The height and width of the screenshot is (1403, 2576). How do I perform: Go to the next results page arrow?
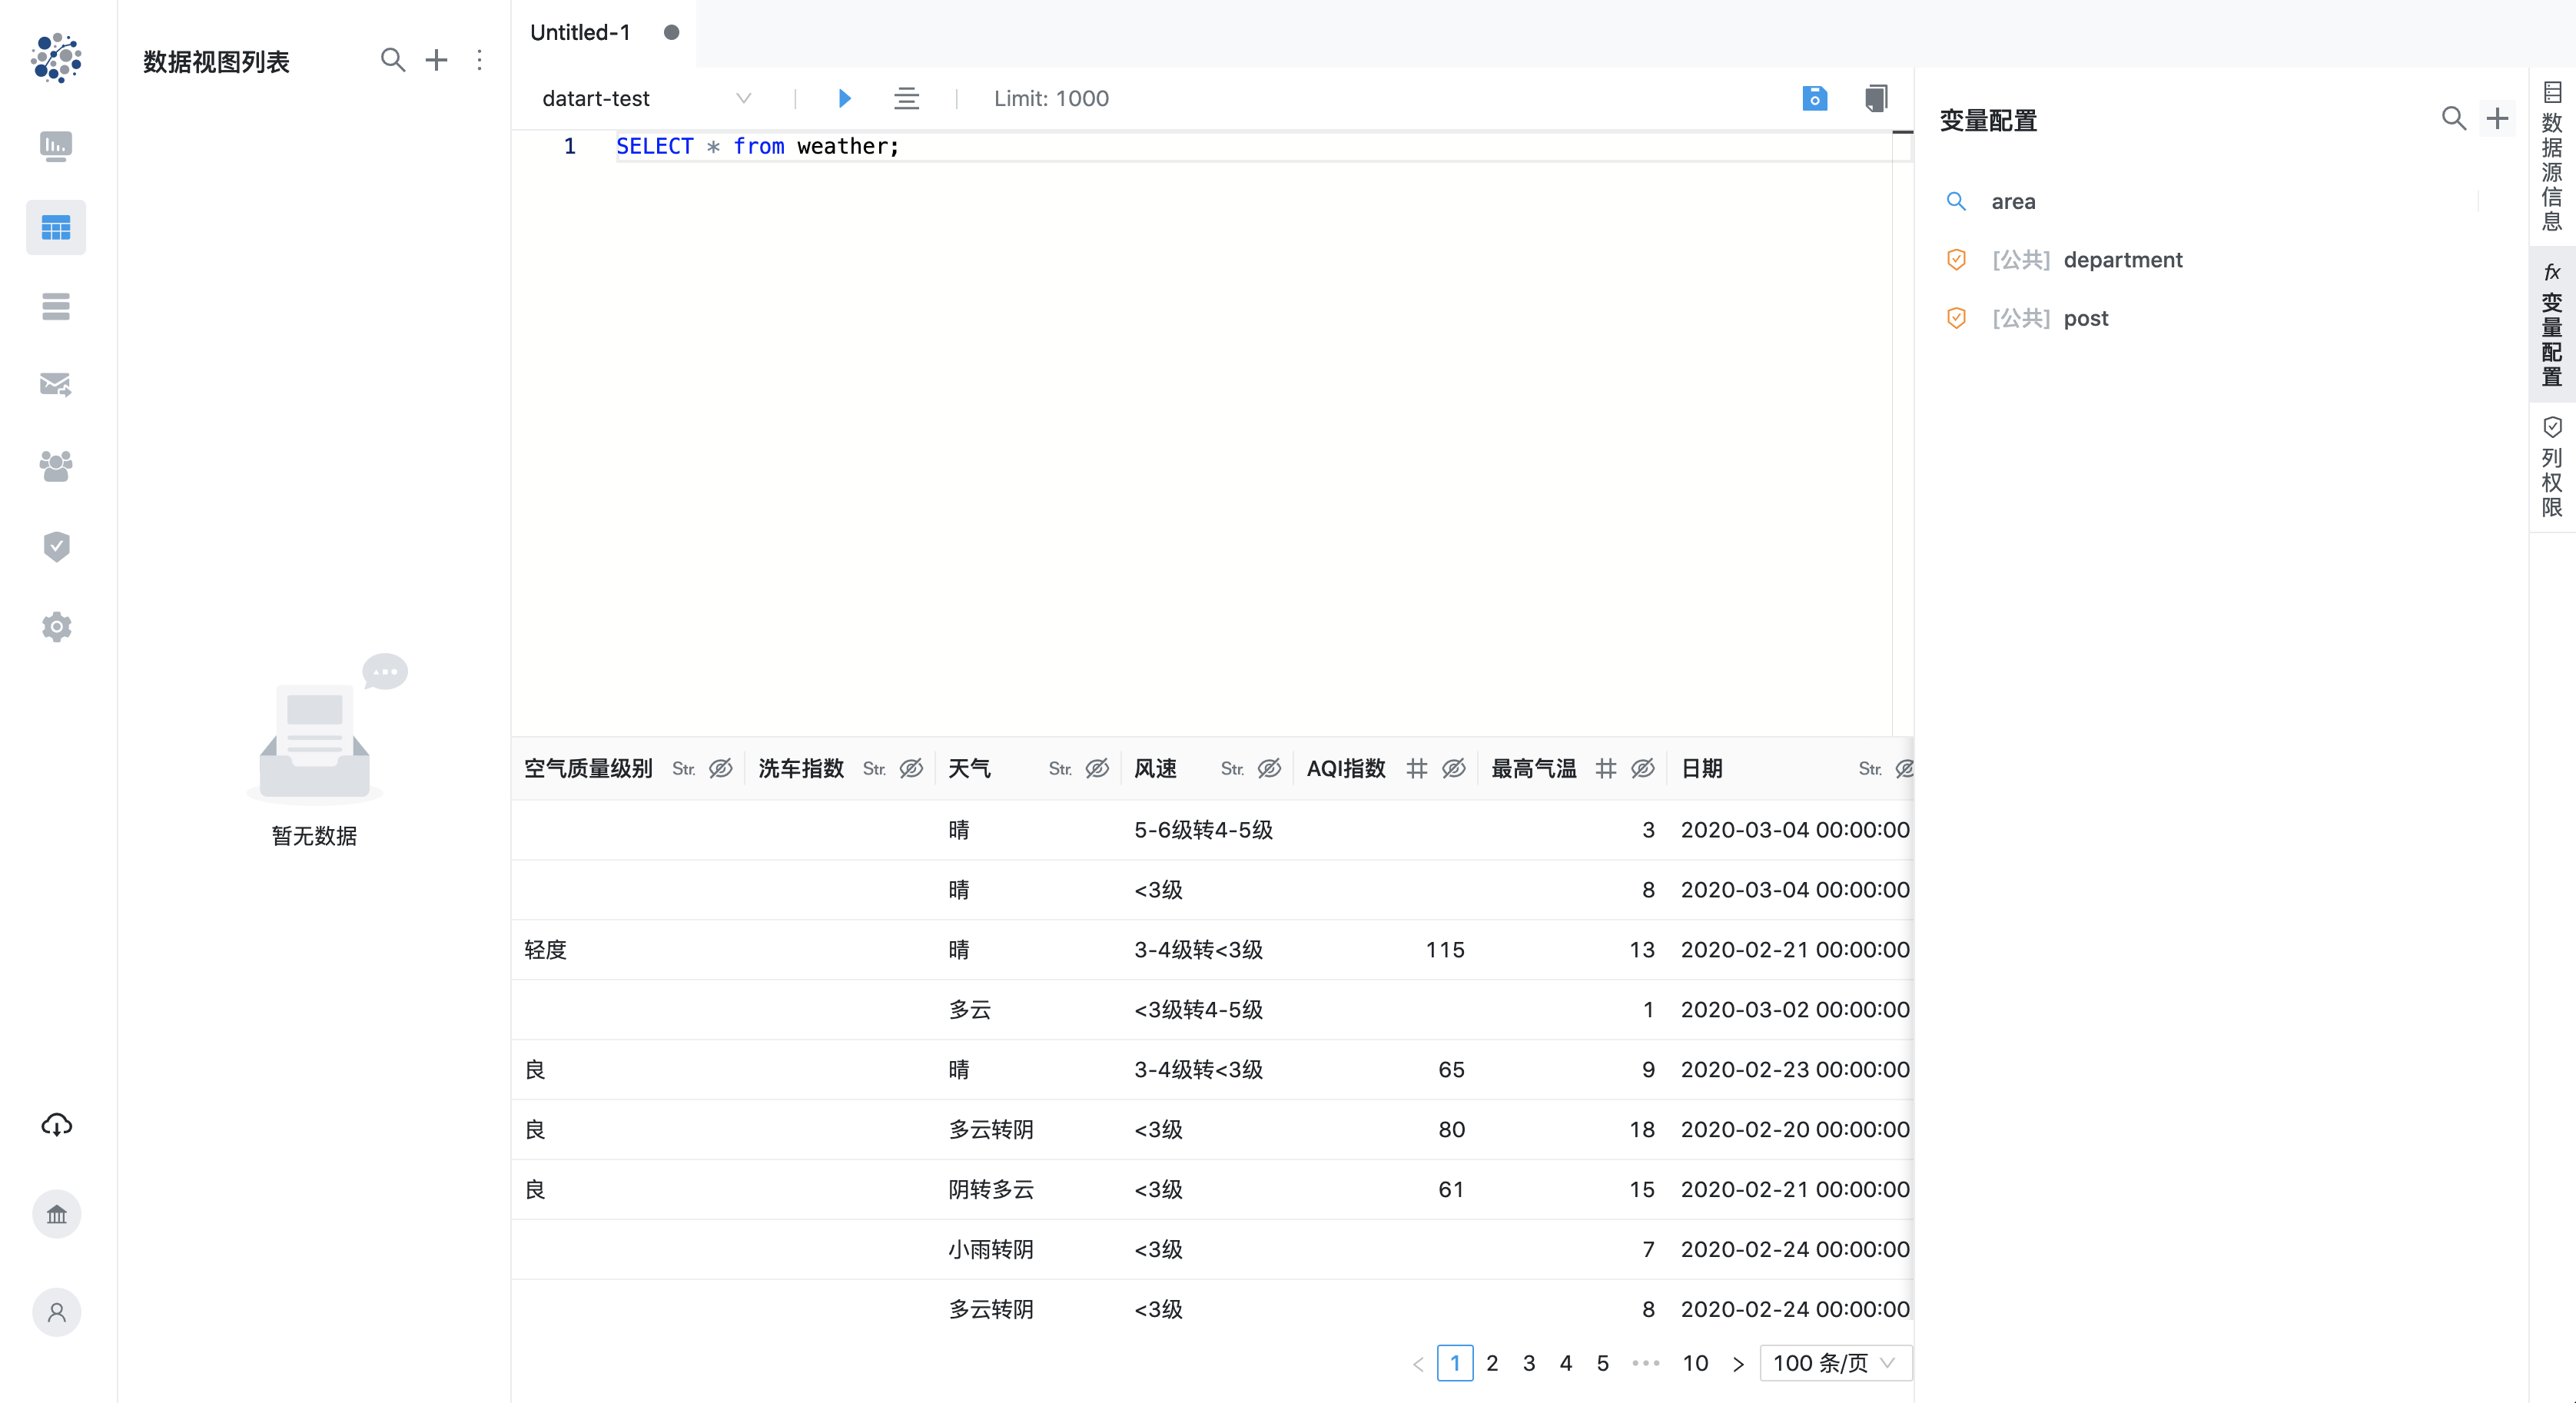(1738, 1364)
